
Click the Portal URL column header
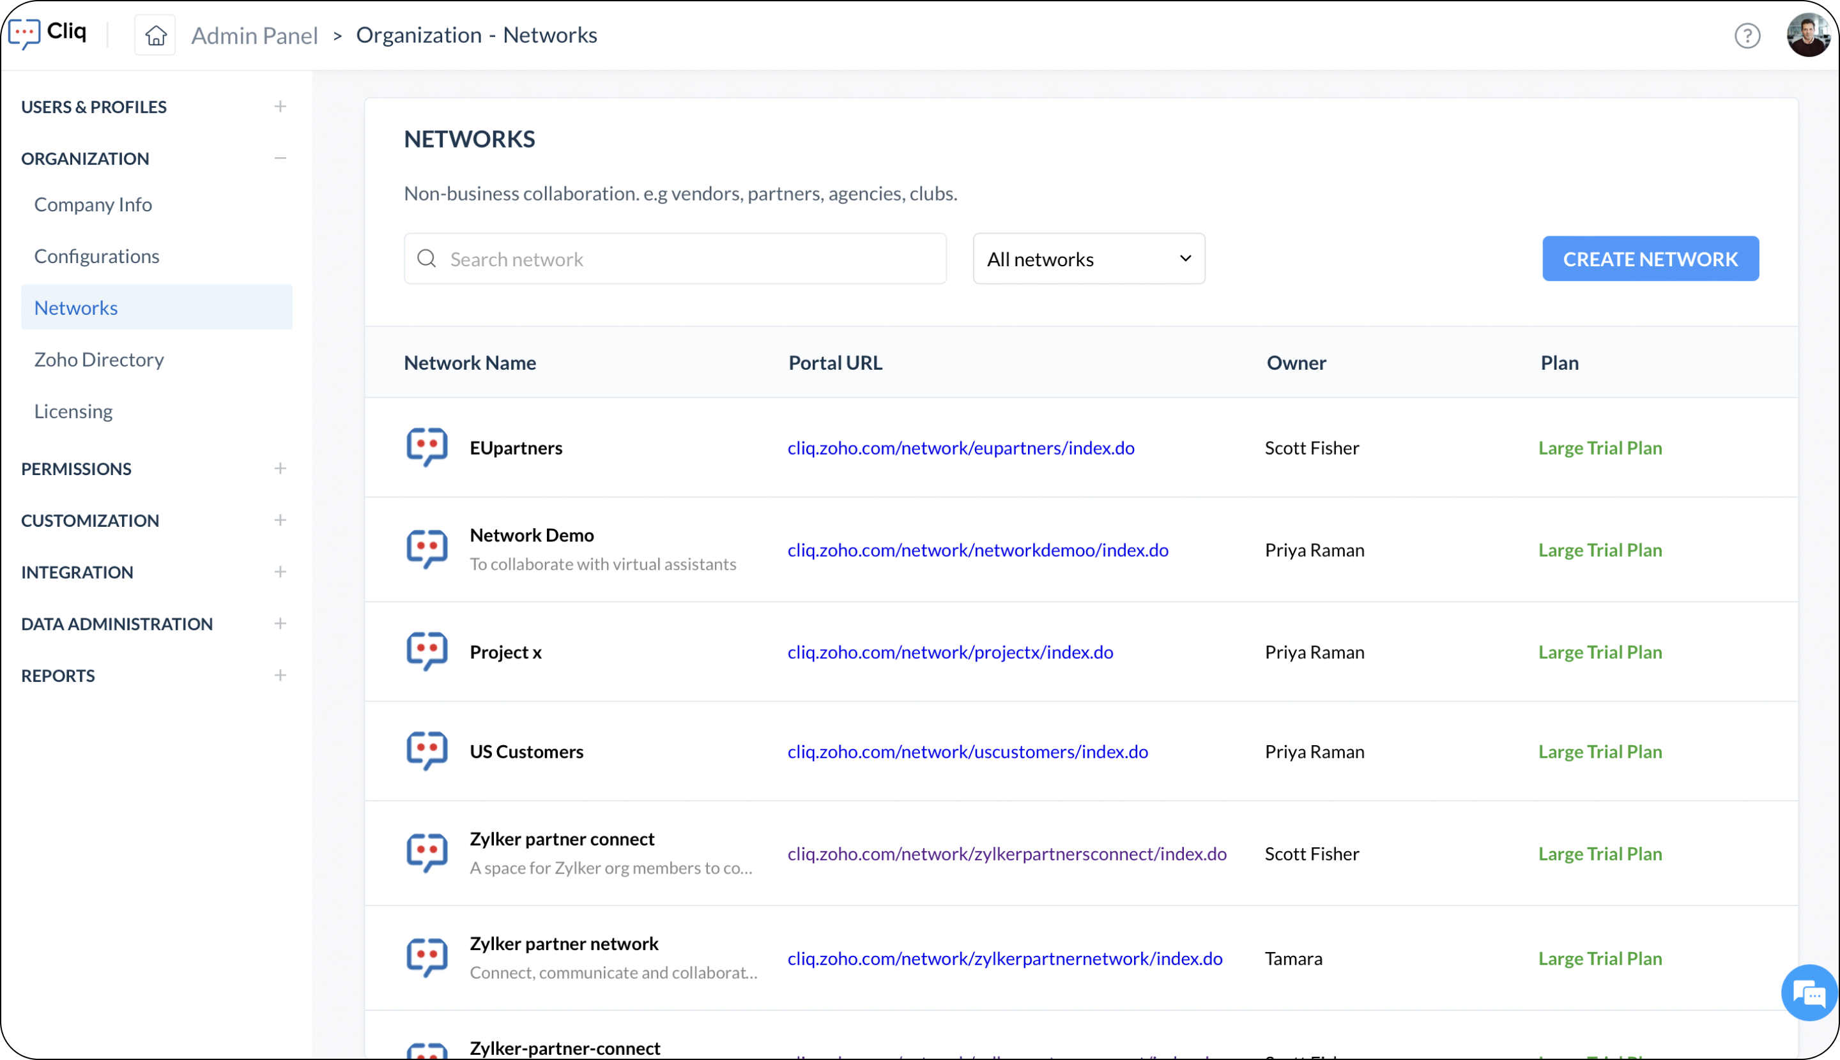point(835,363)
